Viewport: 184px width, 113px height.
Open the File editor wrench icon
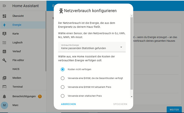[x=4, y=60]
